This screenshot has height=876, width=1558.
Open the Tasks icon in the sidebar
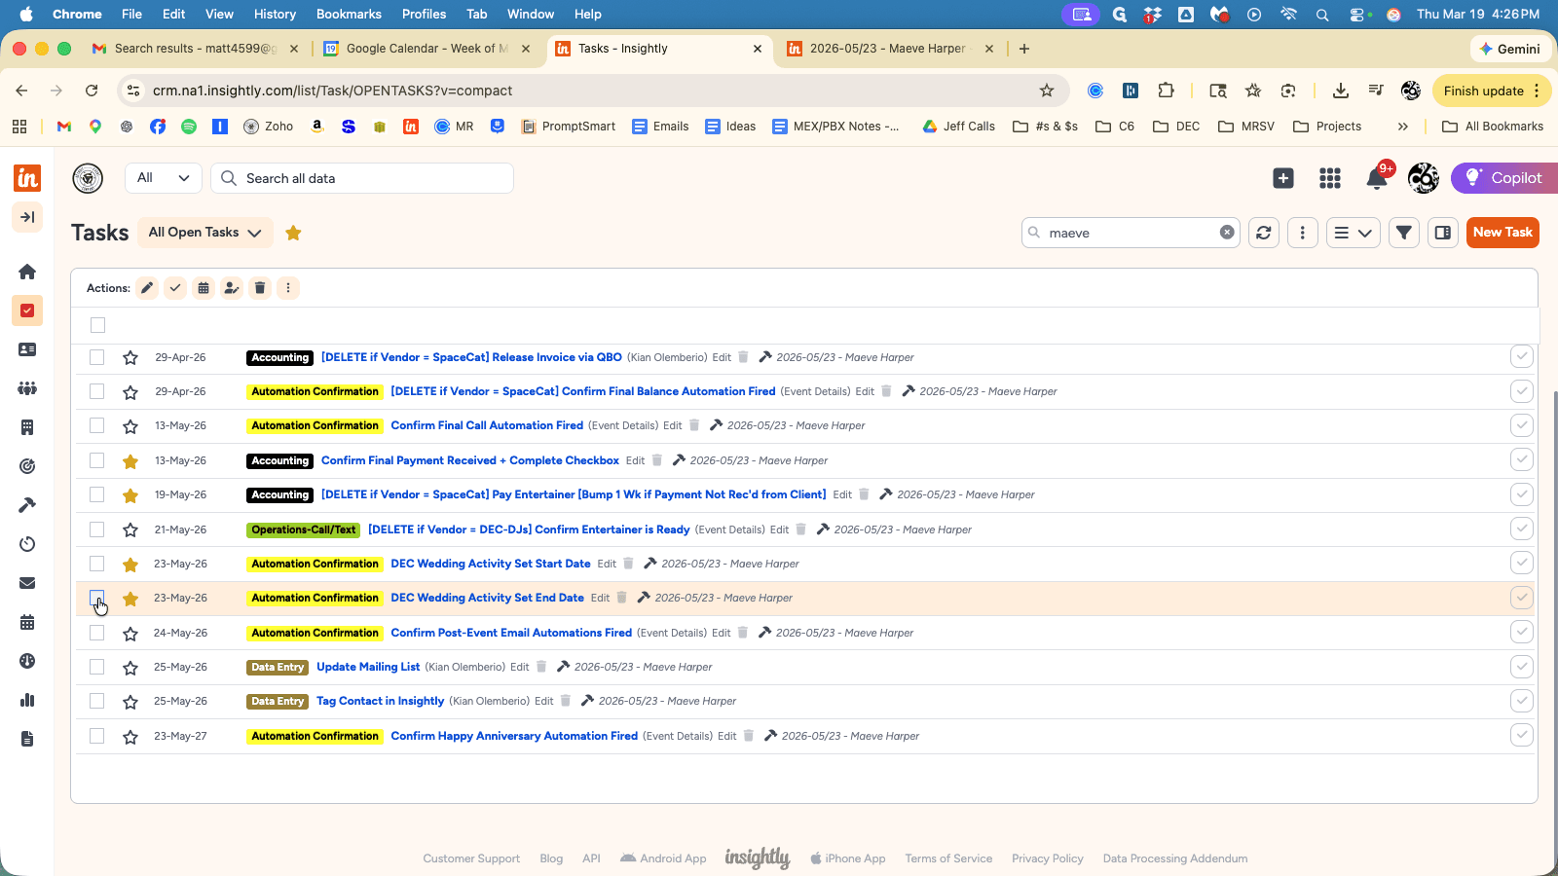pos(27,310)
